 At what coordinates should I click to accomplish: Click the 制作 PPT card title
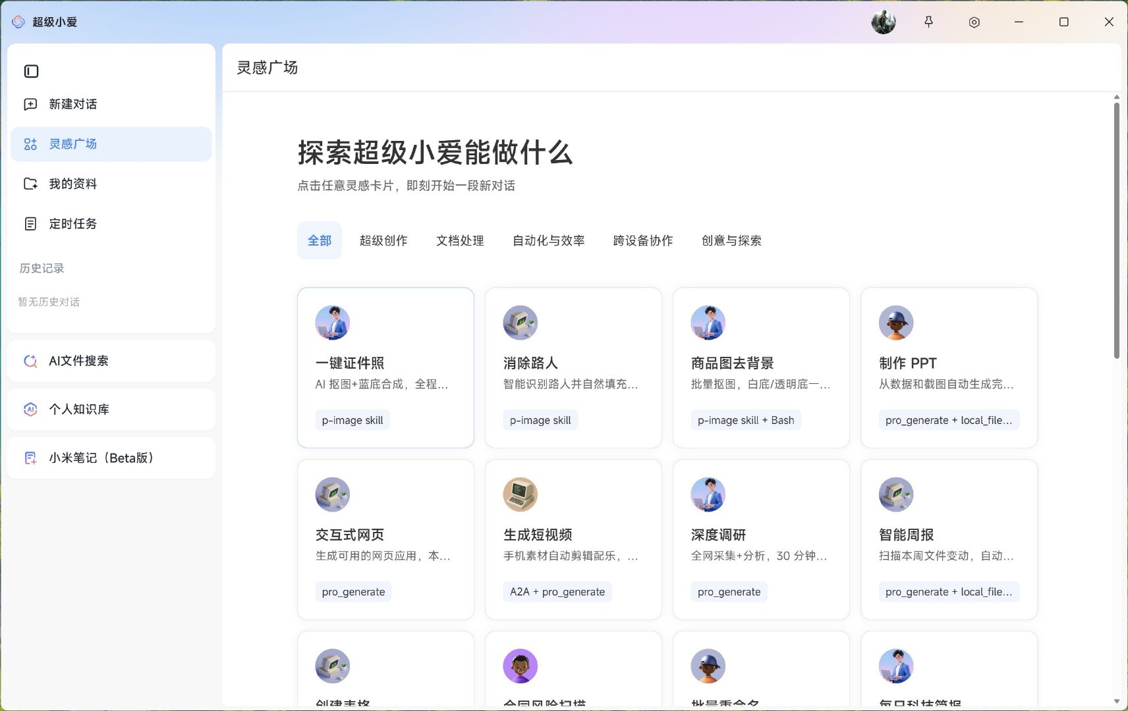pos(907,363)
